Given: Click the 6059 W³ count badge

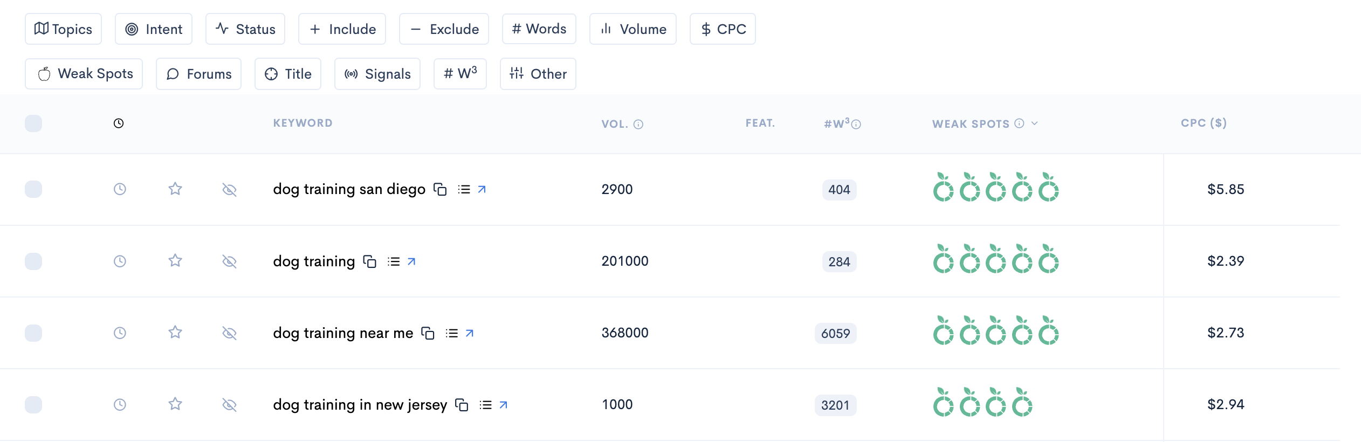Looking at the screenshot, I should point(835,334).
